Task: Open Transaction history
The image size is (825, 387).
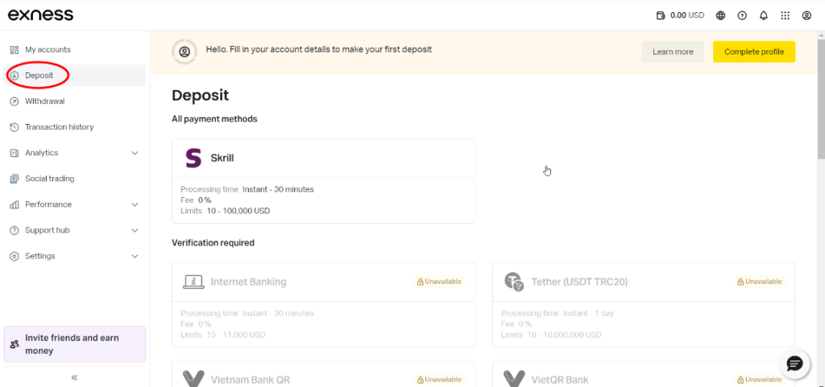Action: click(59, 127)
